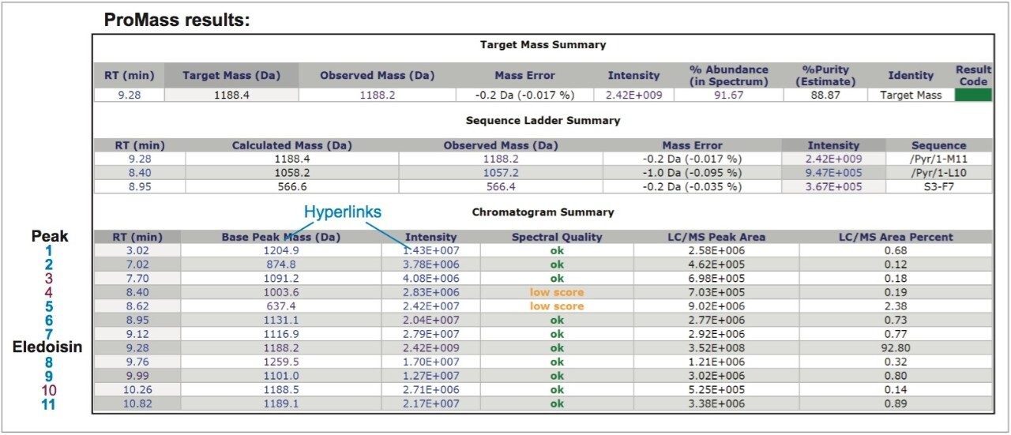The height and width of the screenshot is (435, 1011).
Task: Click observed mass 566.4 link
Action: (x=501, y=186)
